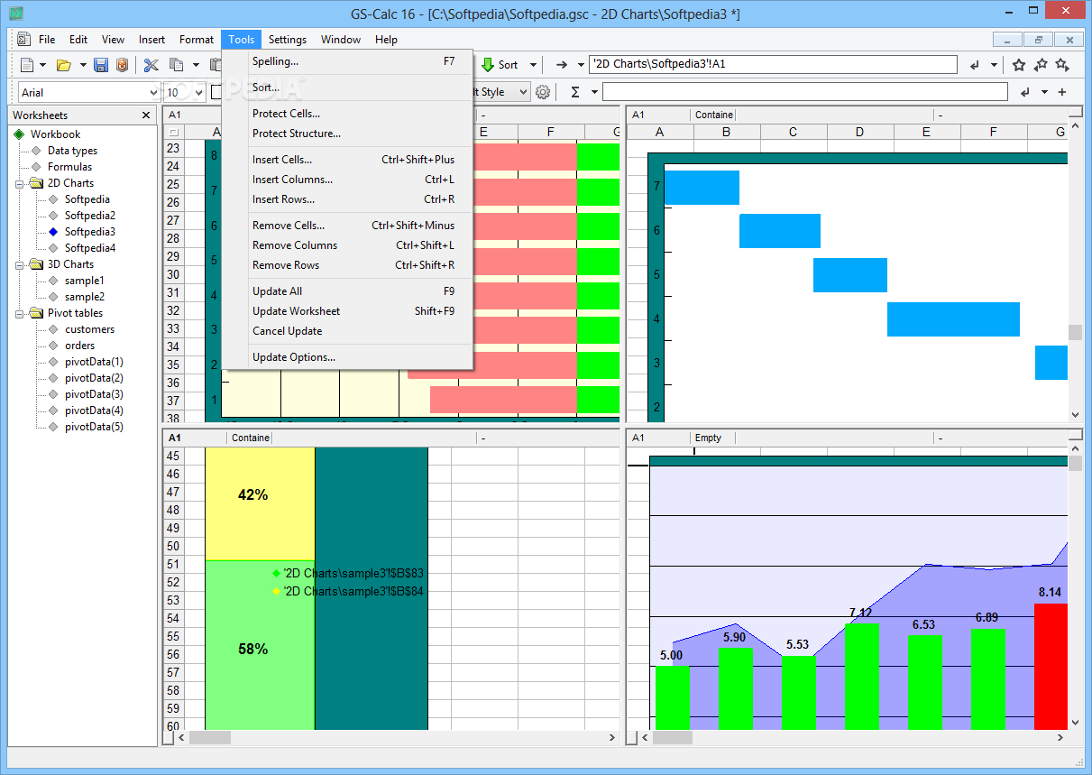Select the sample1 worksheet
1092x775 pixels.
tap(84, 281)
